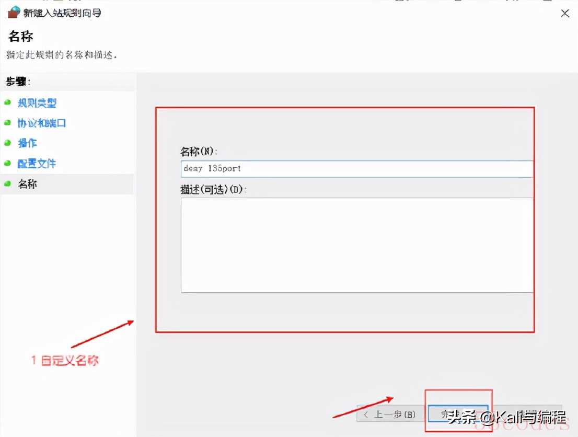The image size is (578, 437).
Task: Click the bold 名称 page heading
Action: pos(21,36)
